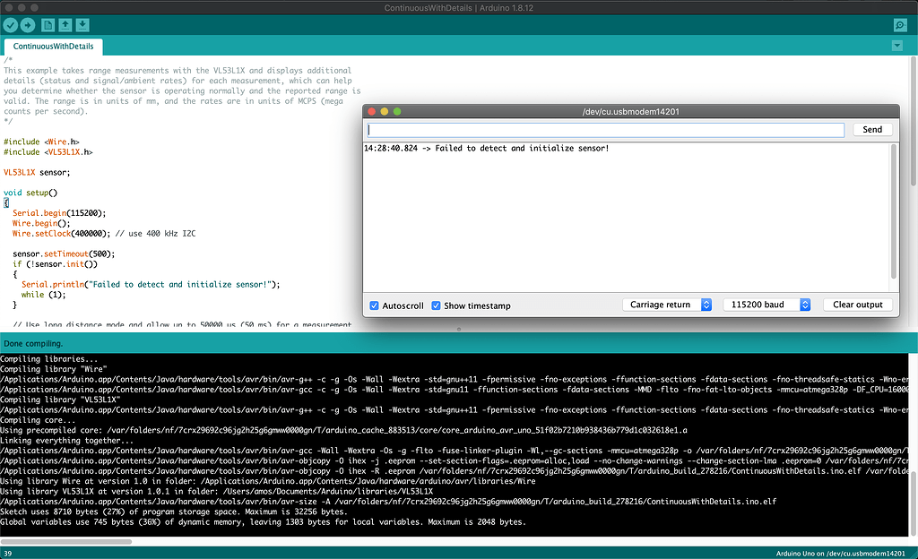This screenshot has height=559, width=918.
Task: Open the Carriage return line ending dropdown
Action: [668, 305]
